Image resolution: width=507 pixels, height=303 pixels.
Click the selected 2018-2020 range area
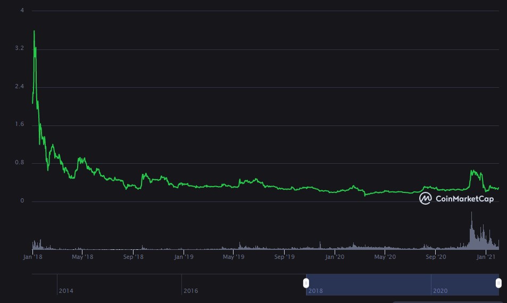point(402,284)
